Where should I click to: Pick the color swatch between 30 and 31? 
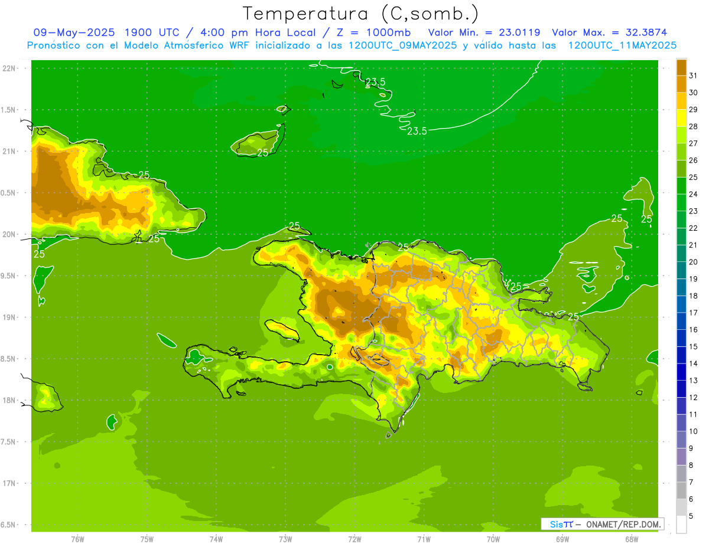(x=681, y=84)
